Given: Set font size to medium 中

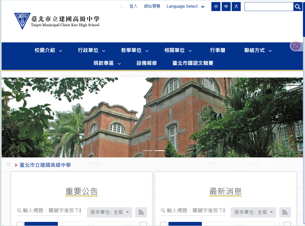Looking at the screenshot, I should [x=226, y=7].
